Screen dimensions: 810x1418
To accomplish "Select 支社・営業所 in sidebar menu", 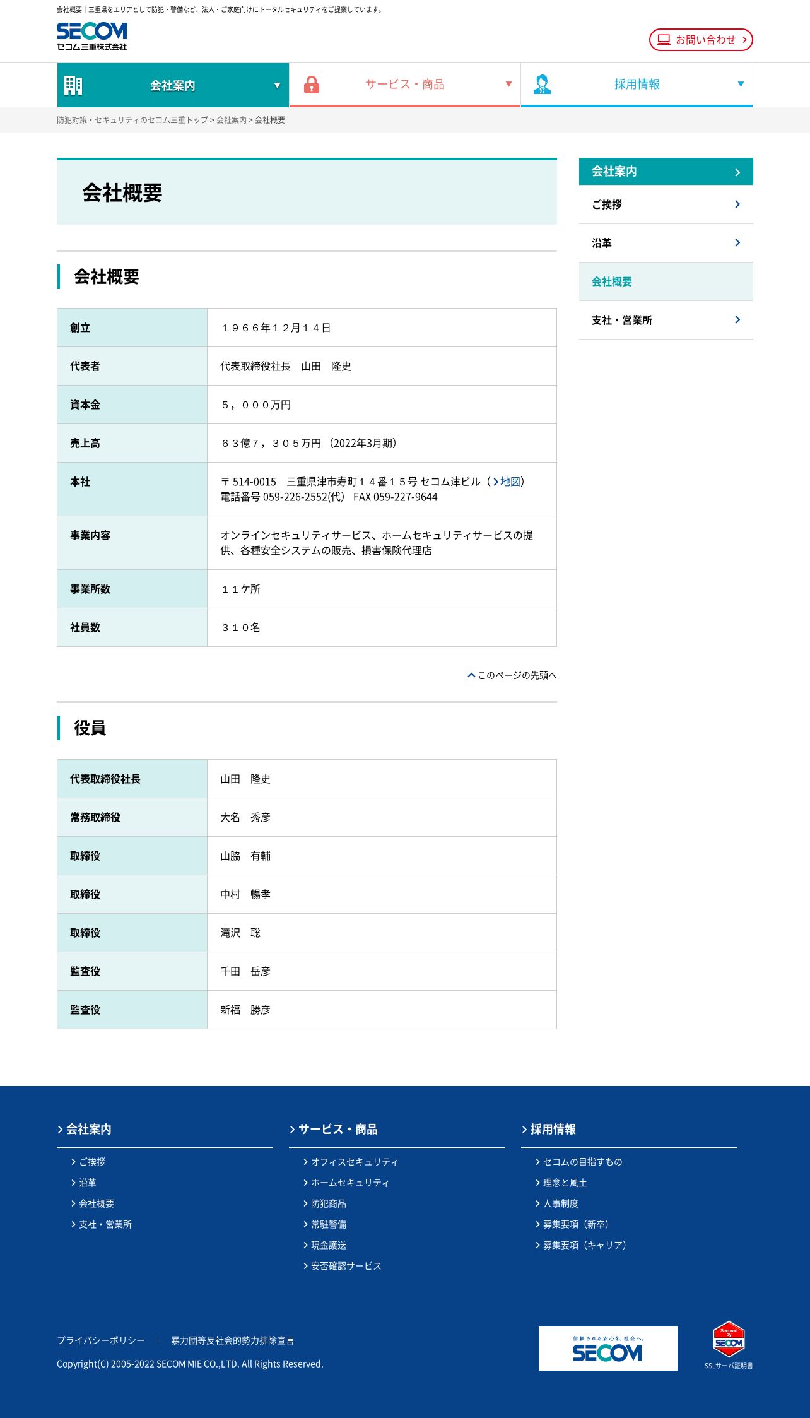I will (666, 320).
